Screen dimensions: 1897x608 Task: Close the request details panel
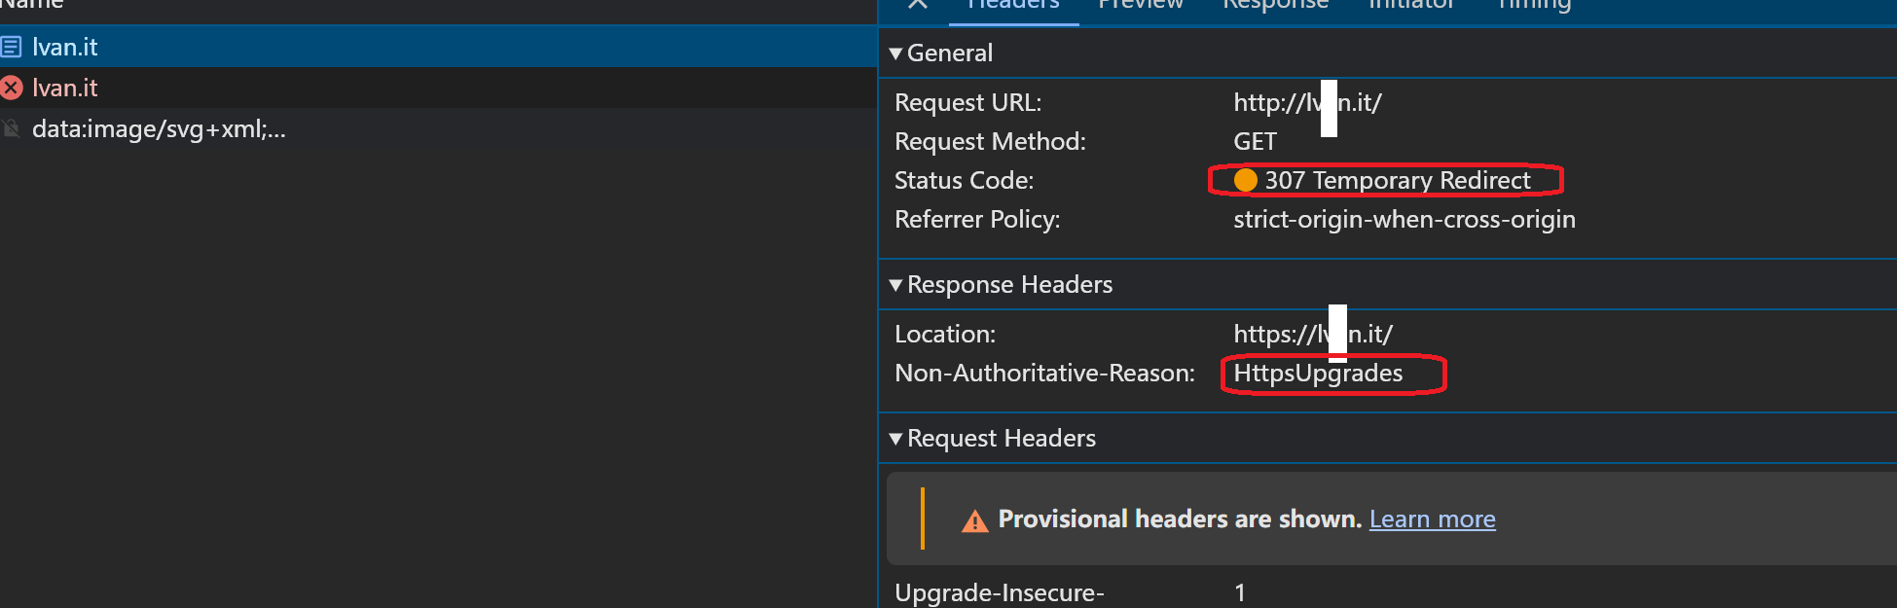point(917,4)
